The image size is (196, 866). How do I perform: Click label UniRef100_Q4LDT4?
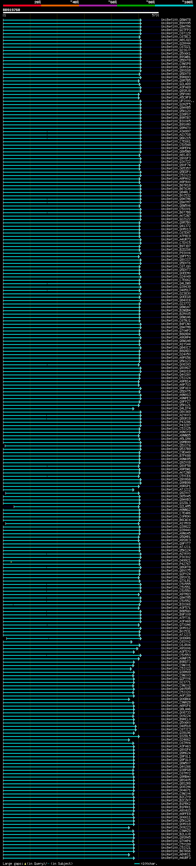[x=176, y=408]
